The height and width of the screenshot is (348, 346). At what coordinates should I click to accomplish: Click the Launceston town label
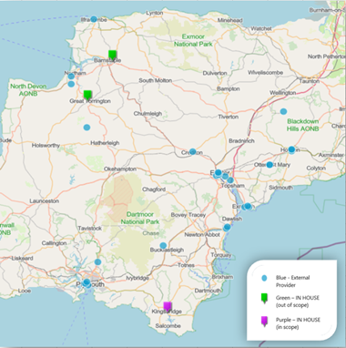click(x=45, y=201)
